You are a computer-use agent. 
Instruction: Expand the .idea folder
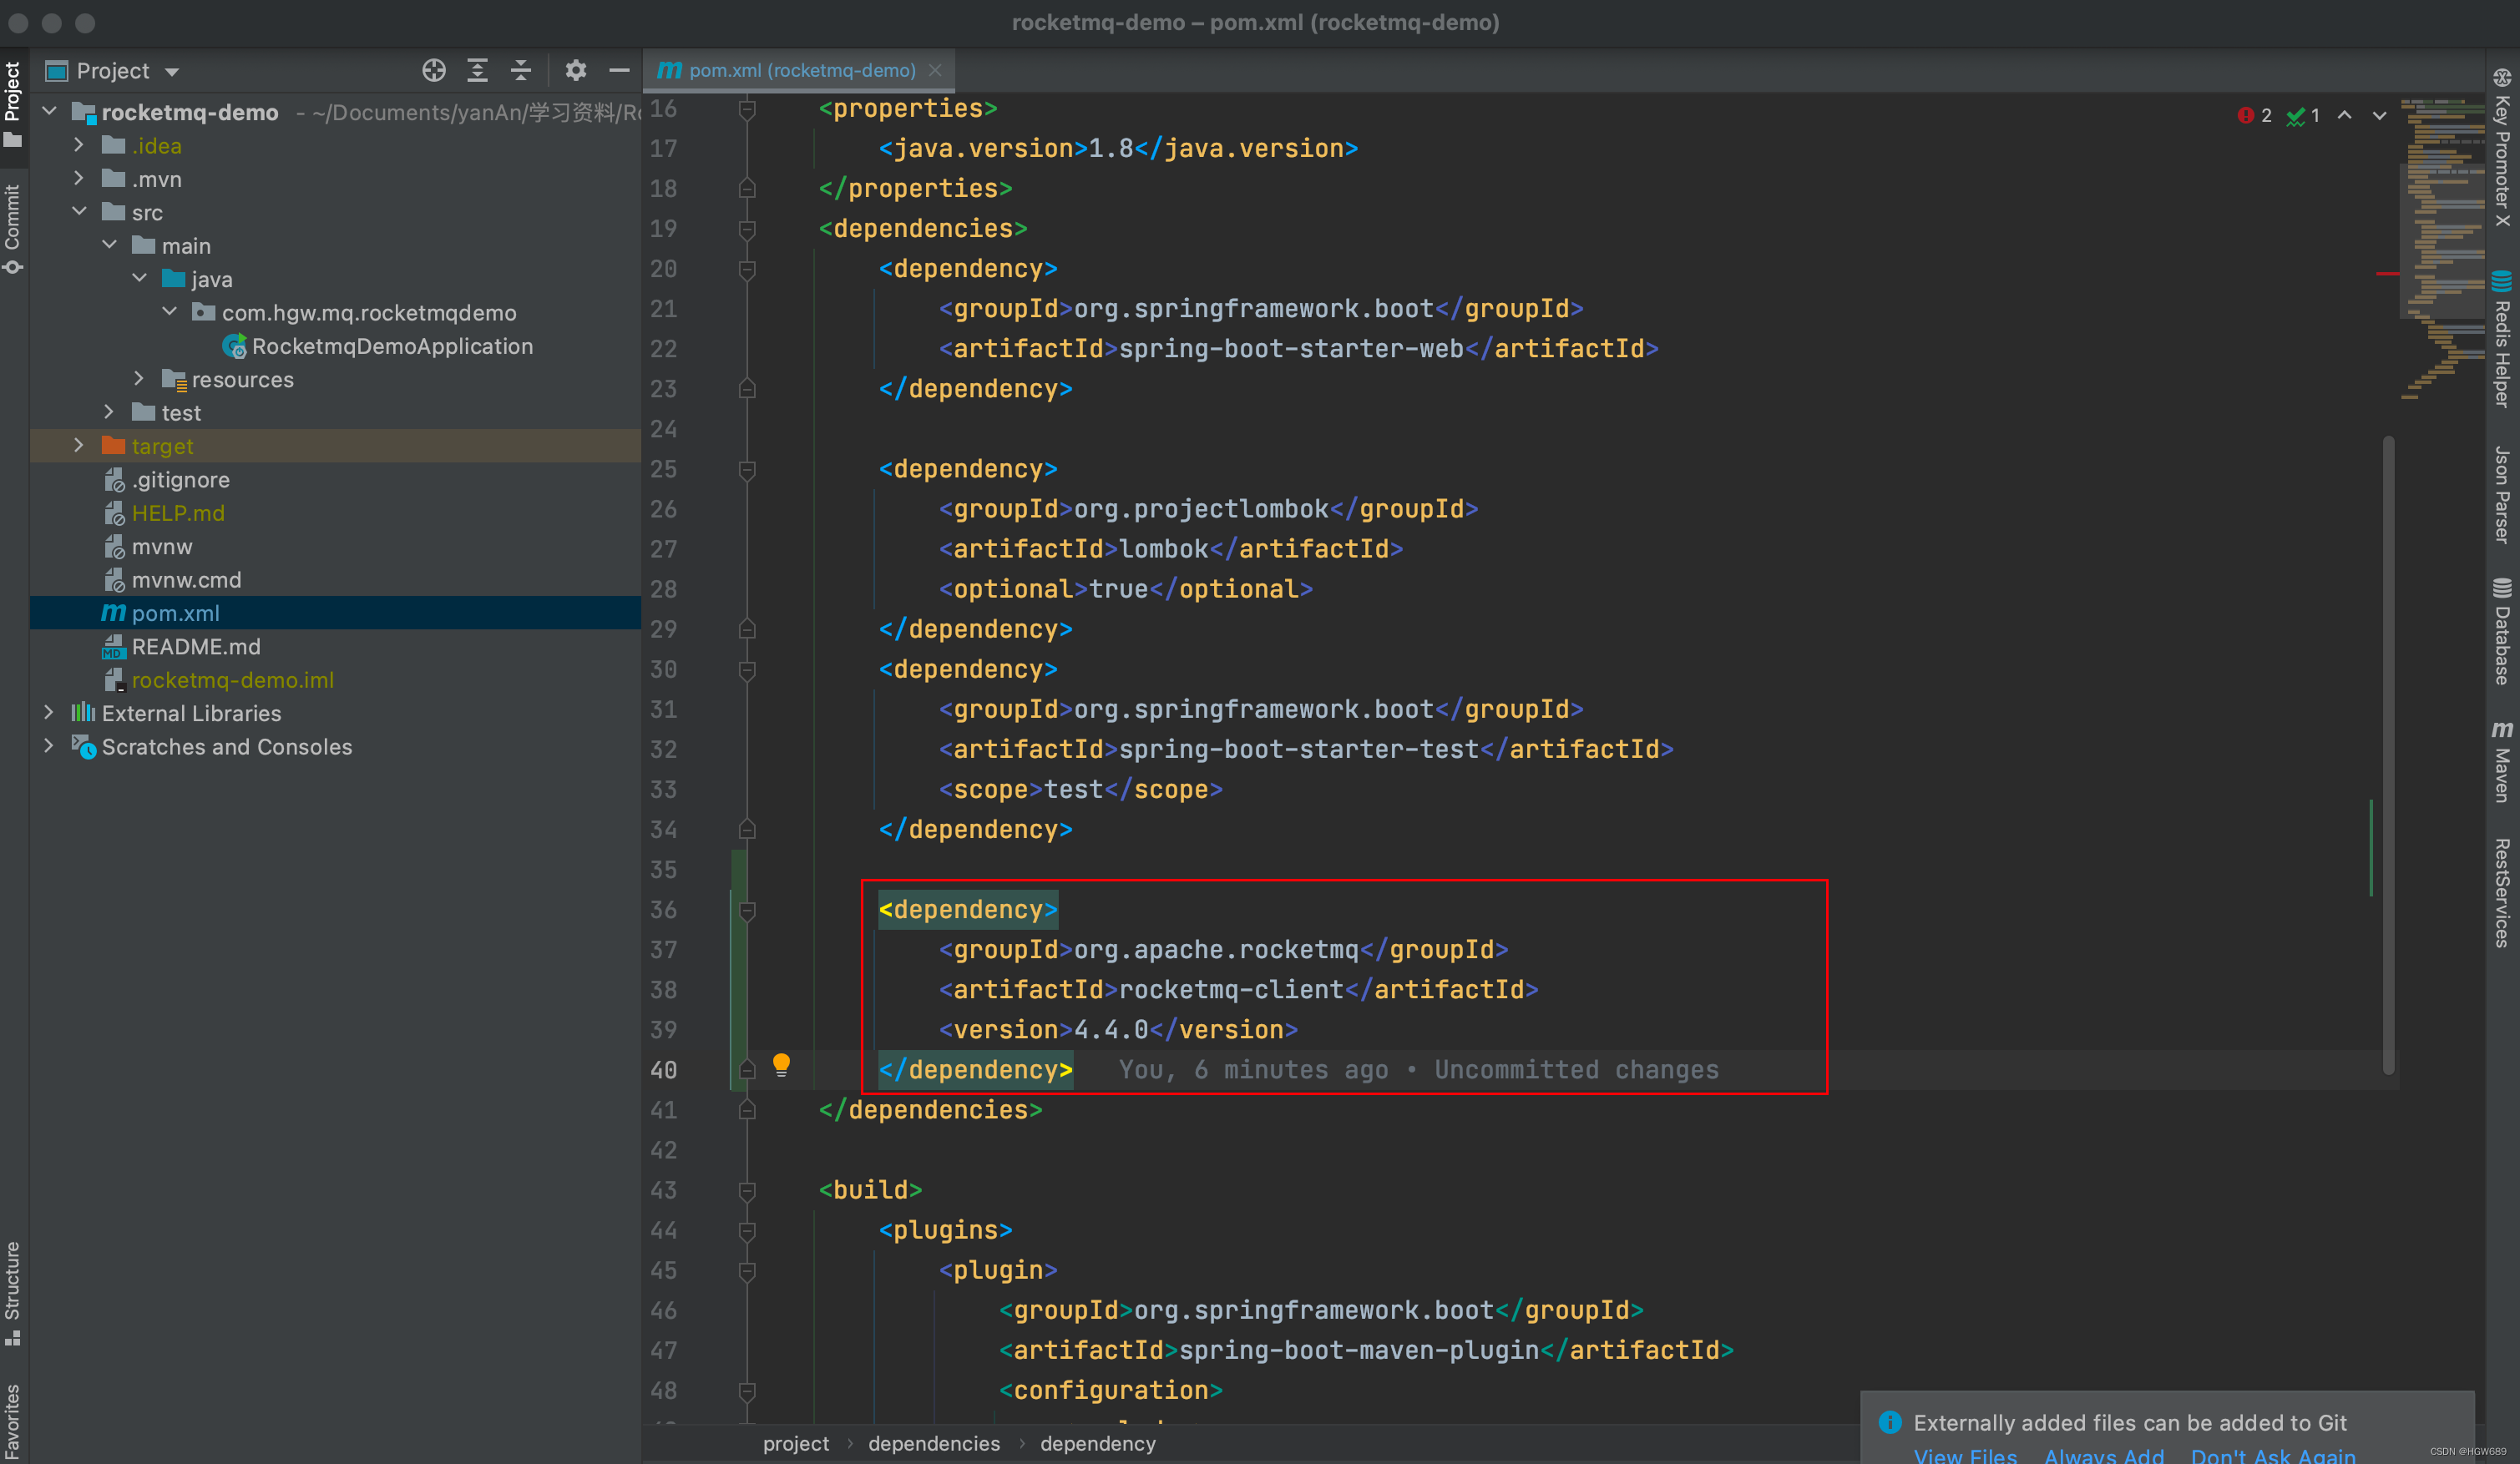pyautogui.click(x=79, y=146)
